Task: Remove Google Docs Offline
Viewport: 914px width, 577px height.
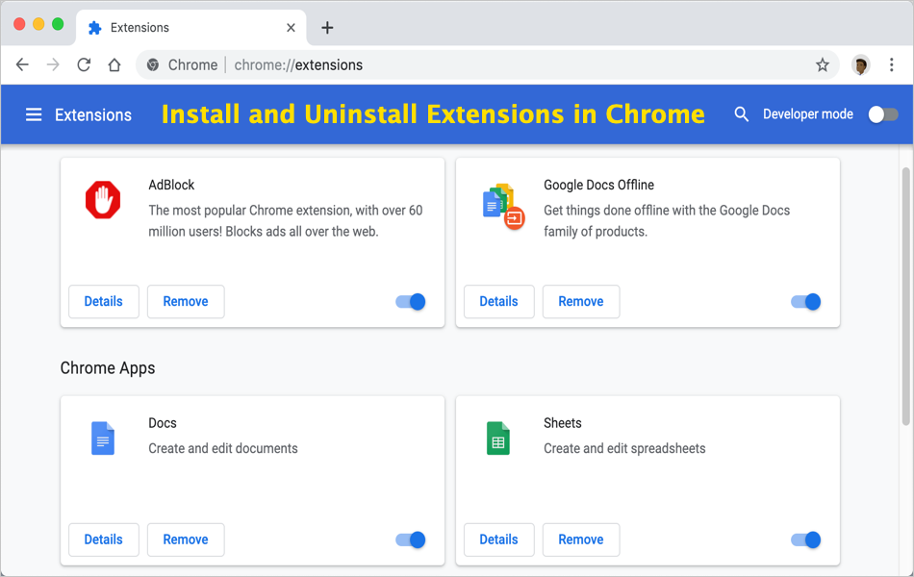Action: 581,301
